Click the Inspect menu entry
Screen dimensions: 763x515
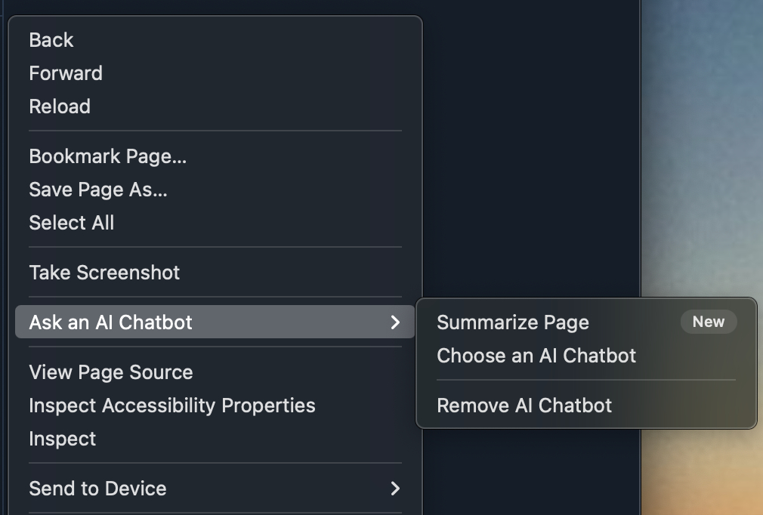tap(63, 439)
